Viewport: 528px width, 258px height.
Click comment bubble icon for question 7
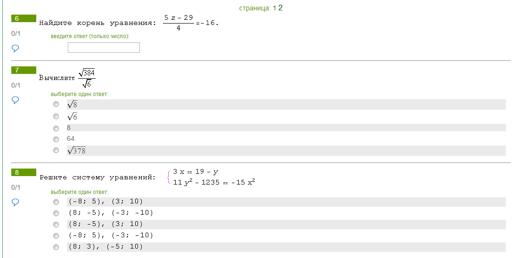click(x=15, y=100)
